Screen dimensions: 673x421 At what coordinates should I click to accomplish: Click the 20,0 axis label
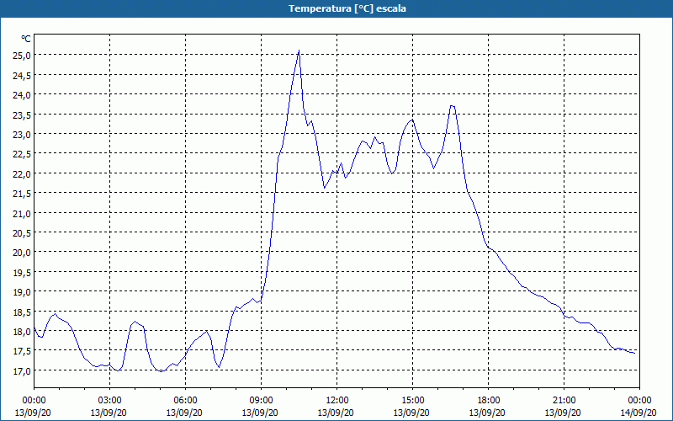(22, 253)
